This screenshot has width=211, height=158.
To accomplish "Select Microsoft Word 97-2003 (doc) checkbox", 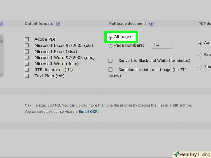I will pos(27,58).
